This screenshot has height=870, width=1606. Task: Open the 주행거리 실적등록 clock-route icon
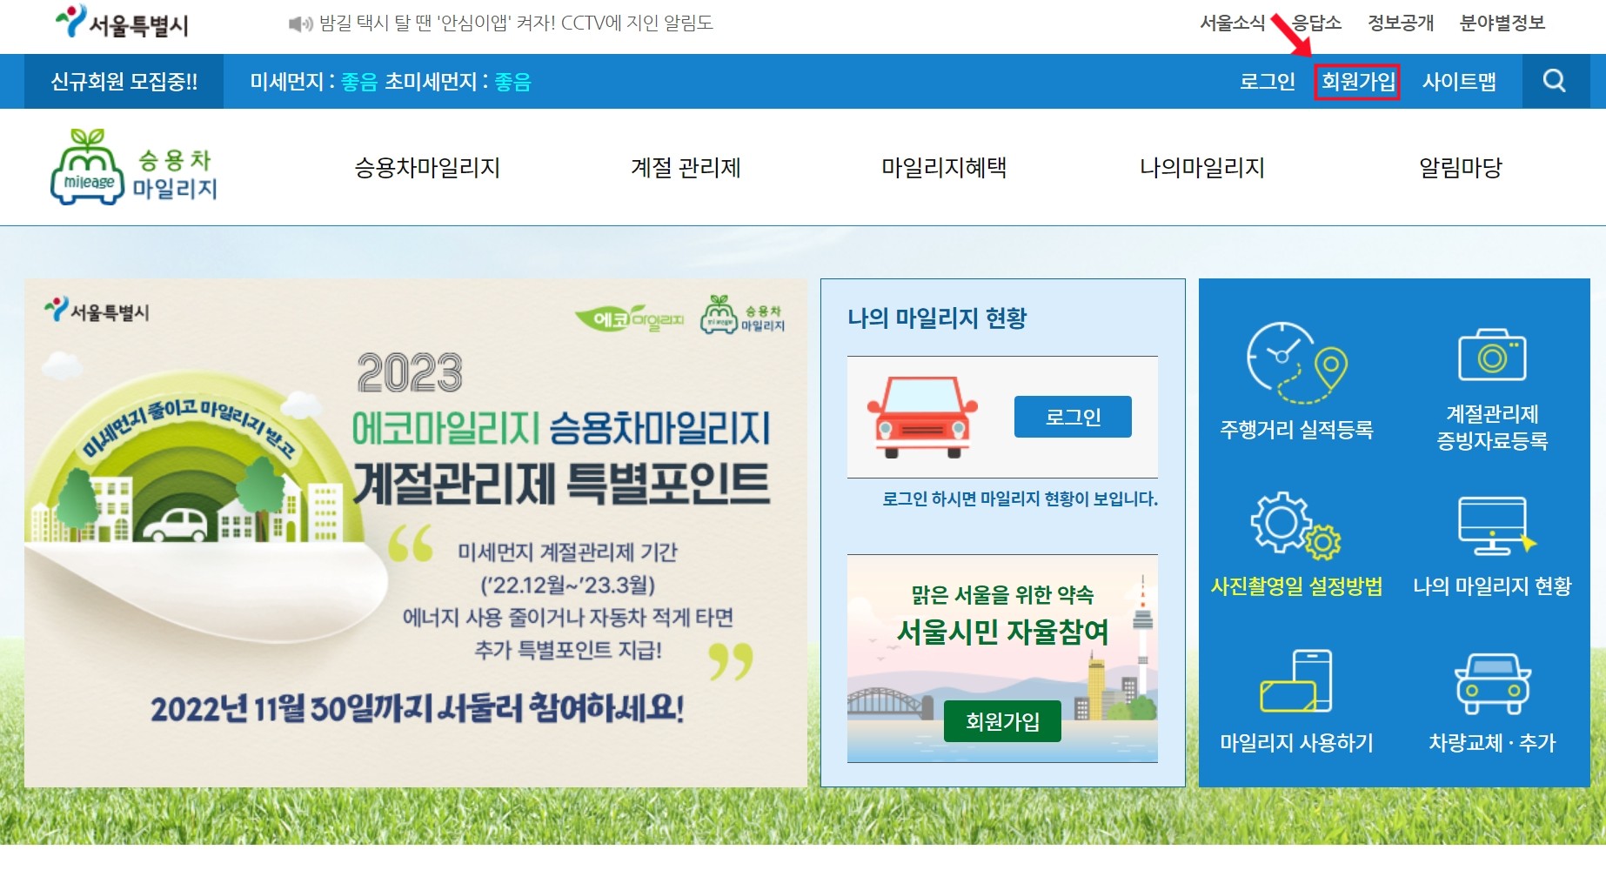tap(1296, 363)
